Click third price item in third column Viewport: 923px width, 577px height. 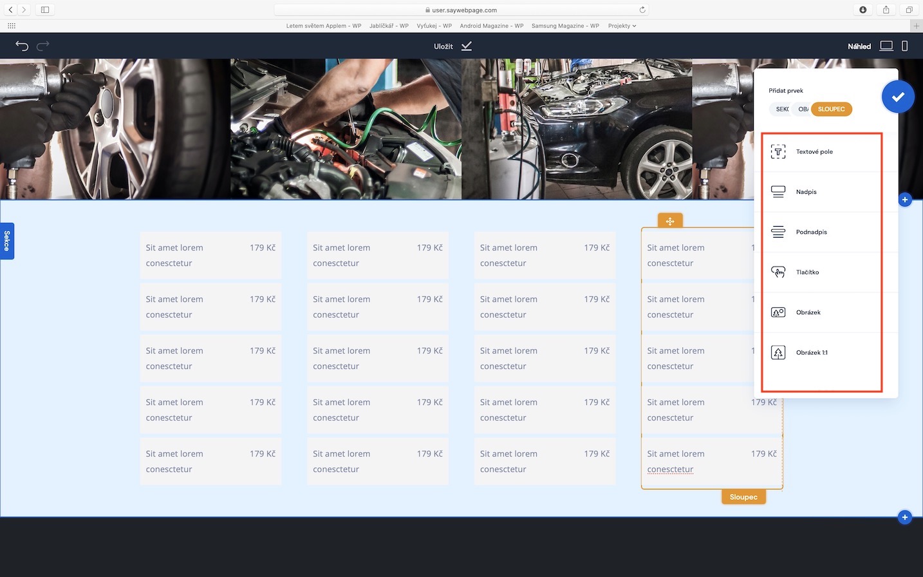545,358
